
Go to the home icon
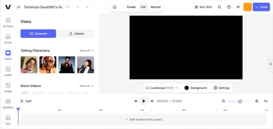115,7
